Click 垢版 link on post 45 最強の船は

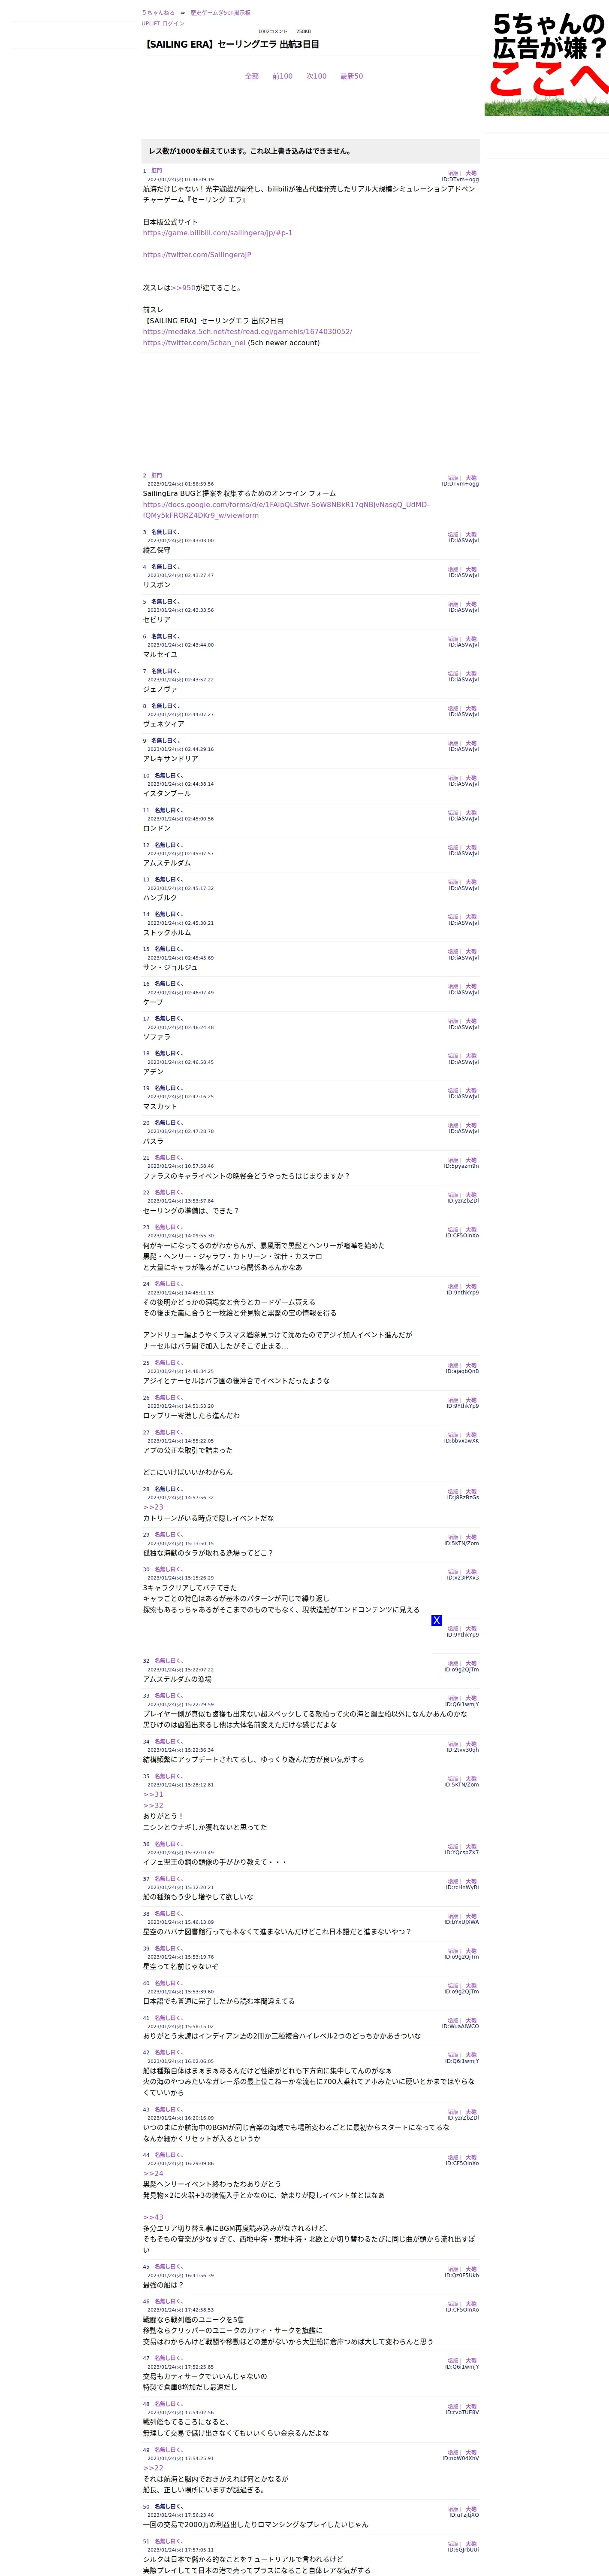pos(452,2269)
